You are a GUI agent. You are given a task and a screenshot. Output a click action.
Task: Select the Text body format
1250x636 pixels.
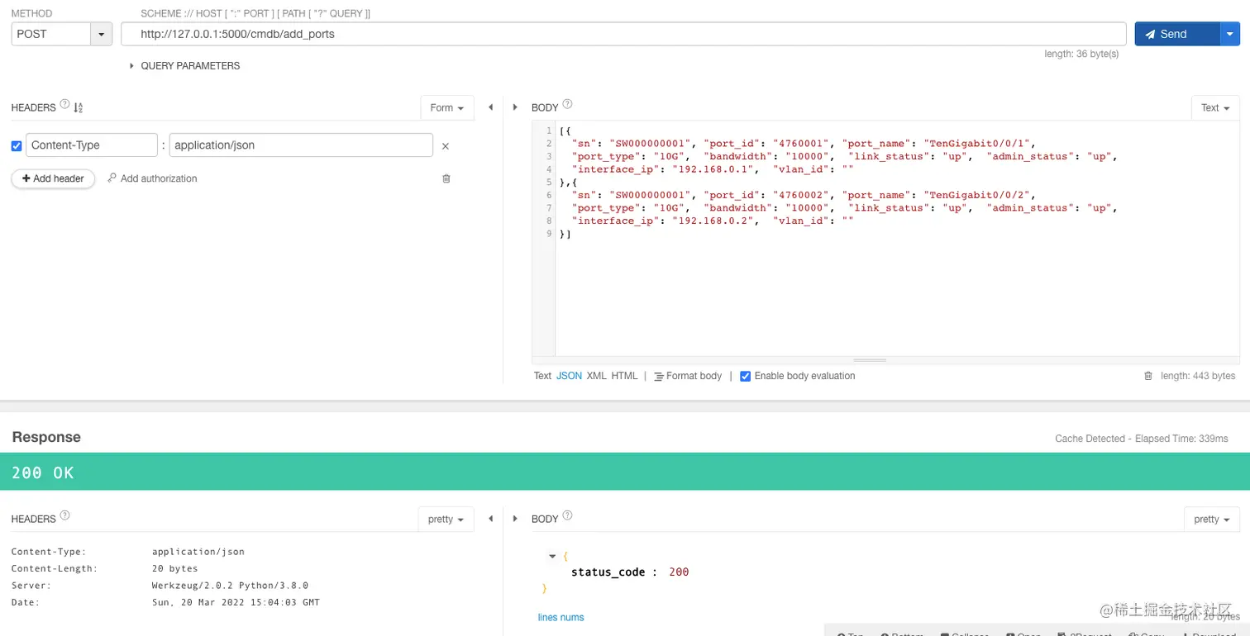542,376
